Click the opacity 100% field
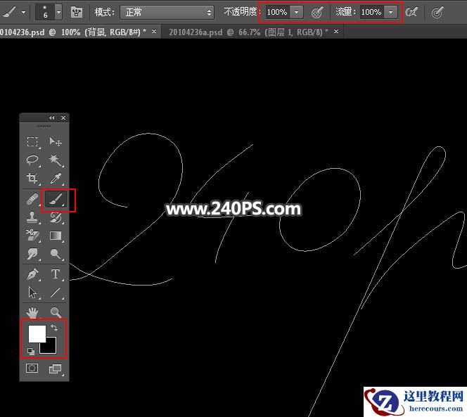This screenshot has width=467, height=417. pyautogui.click(x=277, y=12)
